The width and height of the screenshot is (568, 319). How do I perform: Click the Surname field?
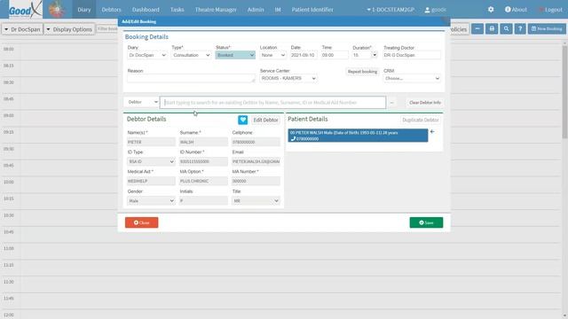tap(203, 142)
